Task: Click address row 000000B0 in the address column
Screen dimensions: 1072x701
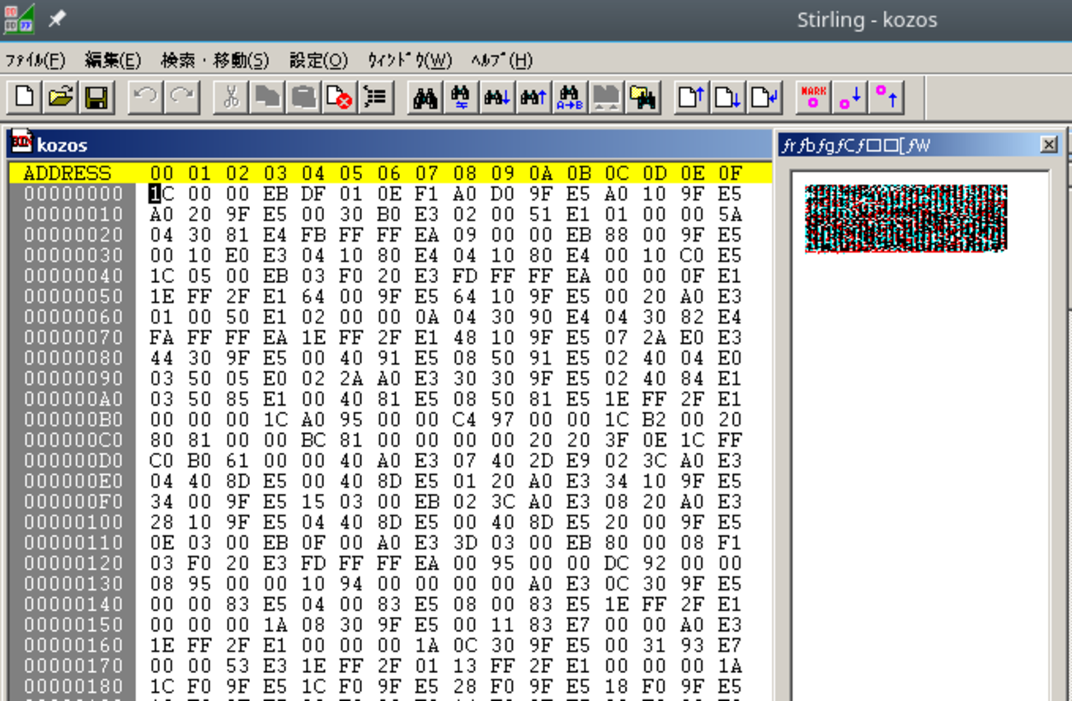Action: 73,420
